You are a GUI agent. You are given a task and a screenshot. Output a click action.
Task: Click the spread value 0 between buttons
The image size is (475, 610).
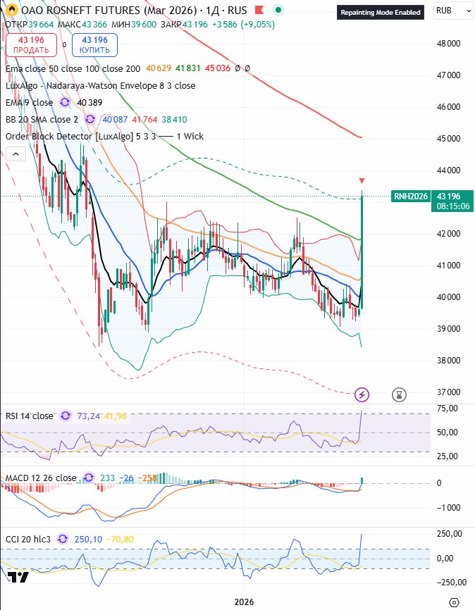(64, 45)
